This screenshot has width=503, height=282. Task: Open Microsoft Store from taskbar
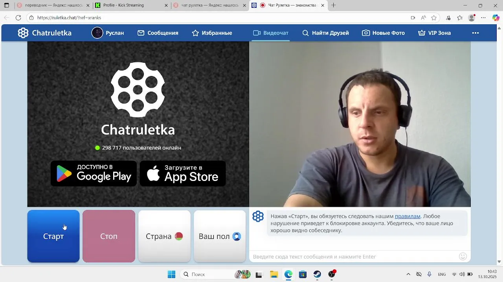(303, 275)
